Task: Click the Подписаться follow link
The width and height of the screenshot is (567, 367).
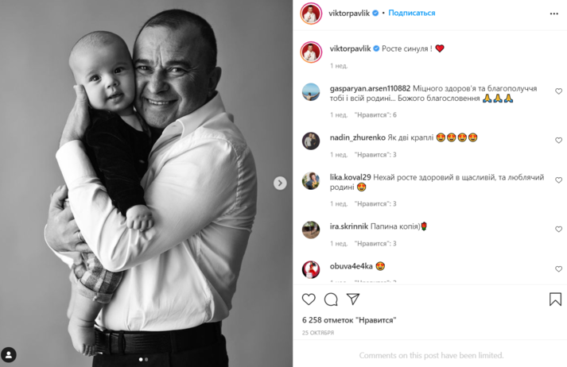Action: (x=411, y=13)
